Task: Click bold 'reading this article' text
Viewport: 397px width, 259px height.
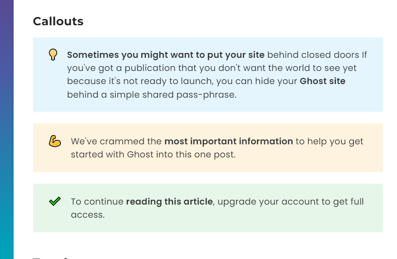Action: 170,202
